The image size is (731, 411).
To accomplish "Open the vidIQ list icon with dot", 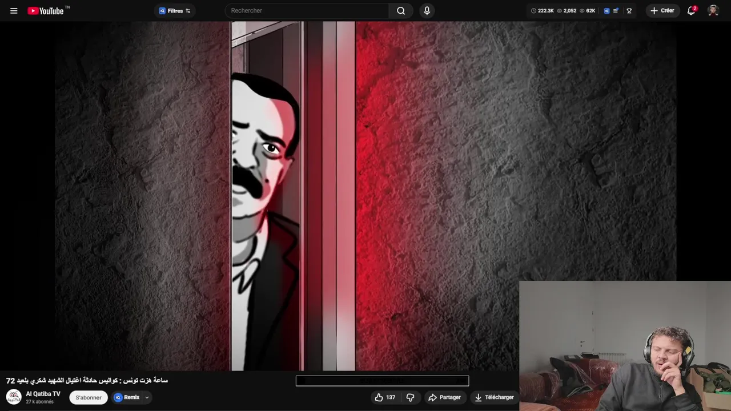I will coord(616,11).
